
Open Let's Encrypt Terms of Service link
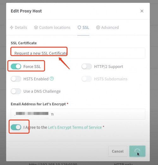pyautogui.click(x=75, y=127)
